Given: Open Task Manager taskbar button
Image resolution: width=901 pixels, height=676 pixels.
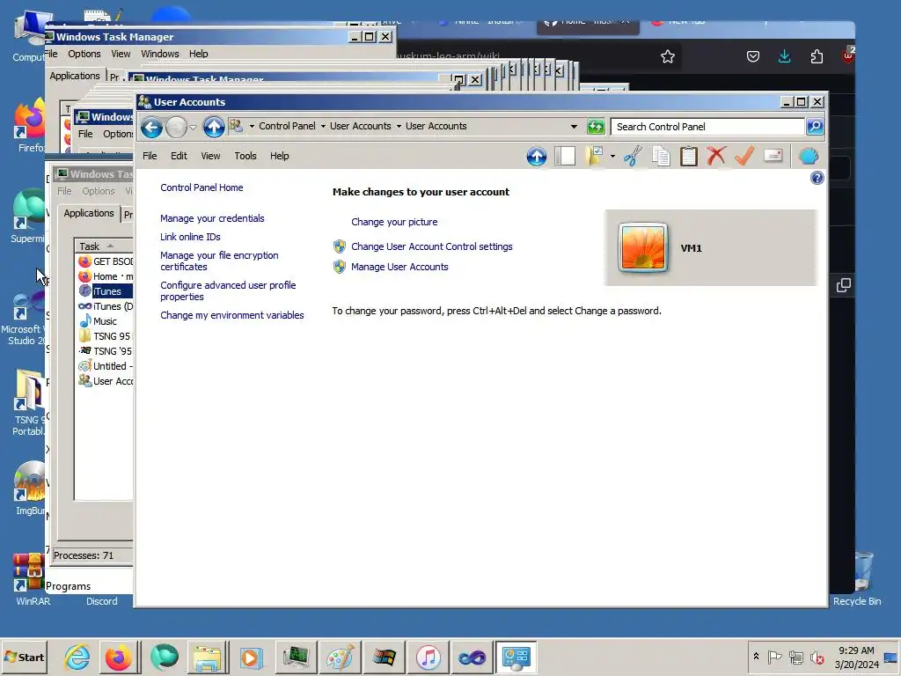Looking at the screenshot, I should point(296,657).
